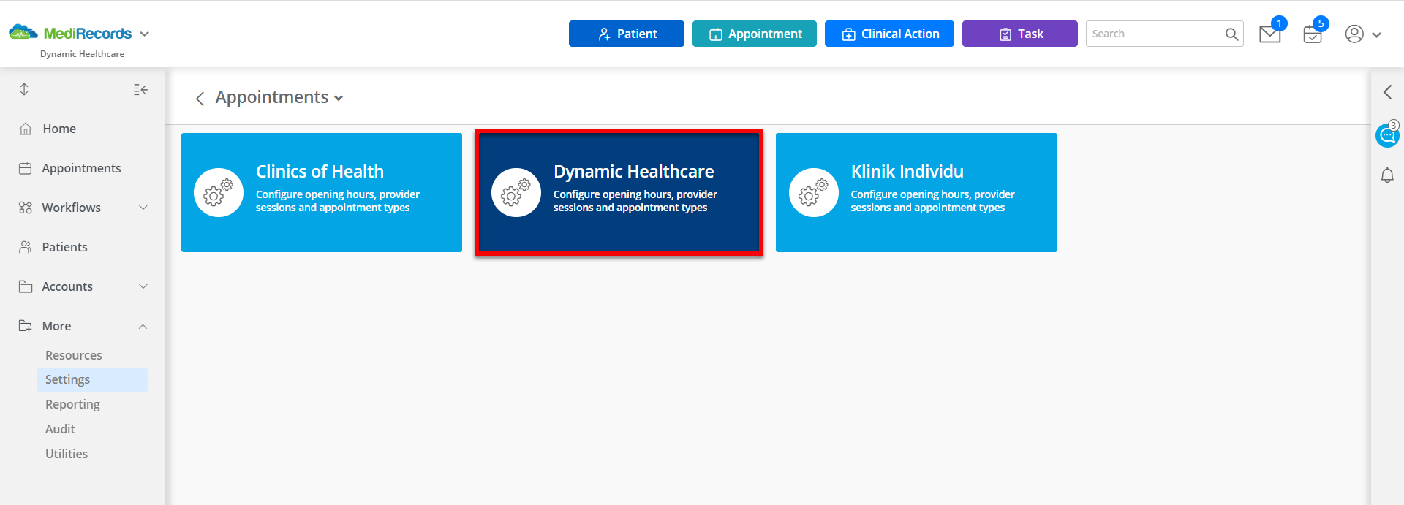The width and height of the screenshot is (1404, 505).
Task: Click the MediRecords logo
Action: (x=70, y=33)
